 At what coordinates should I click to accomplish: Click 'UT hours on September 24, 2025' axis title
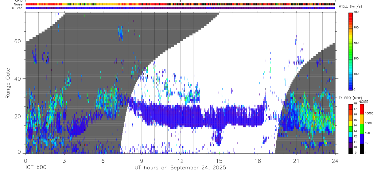pyautogui.click(x=180, y=168)
